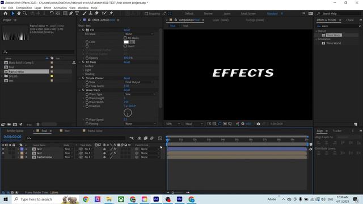Select the Learn workspace

[227, 14]
